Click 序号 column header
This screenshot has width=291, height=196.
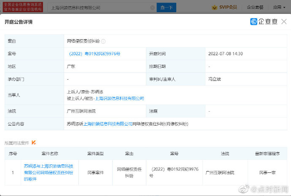click(13, 153)
